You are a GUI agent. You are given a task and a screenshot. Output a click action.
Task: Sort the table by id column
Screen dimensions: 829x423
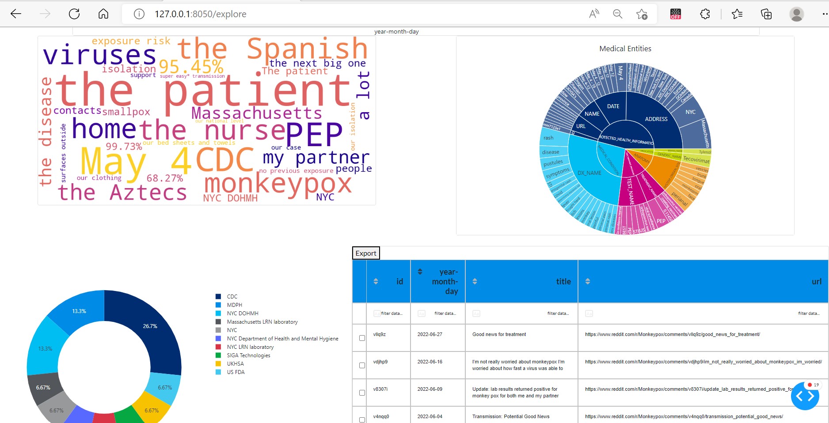coord(376,281)
